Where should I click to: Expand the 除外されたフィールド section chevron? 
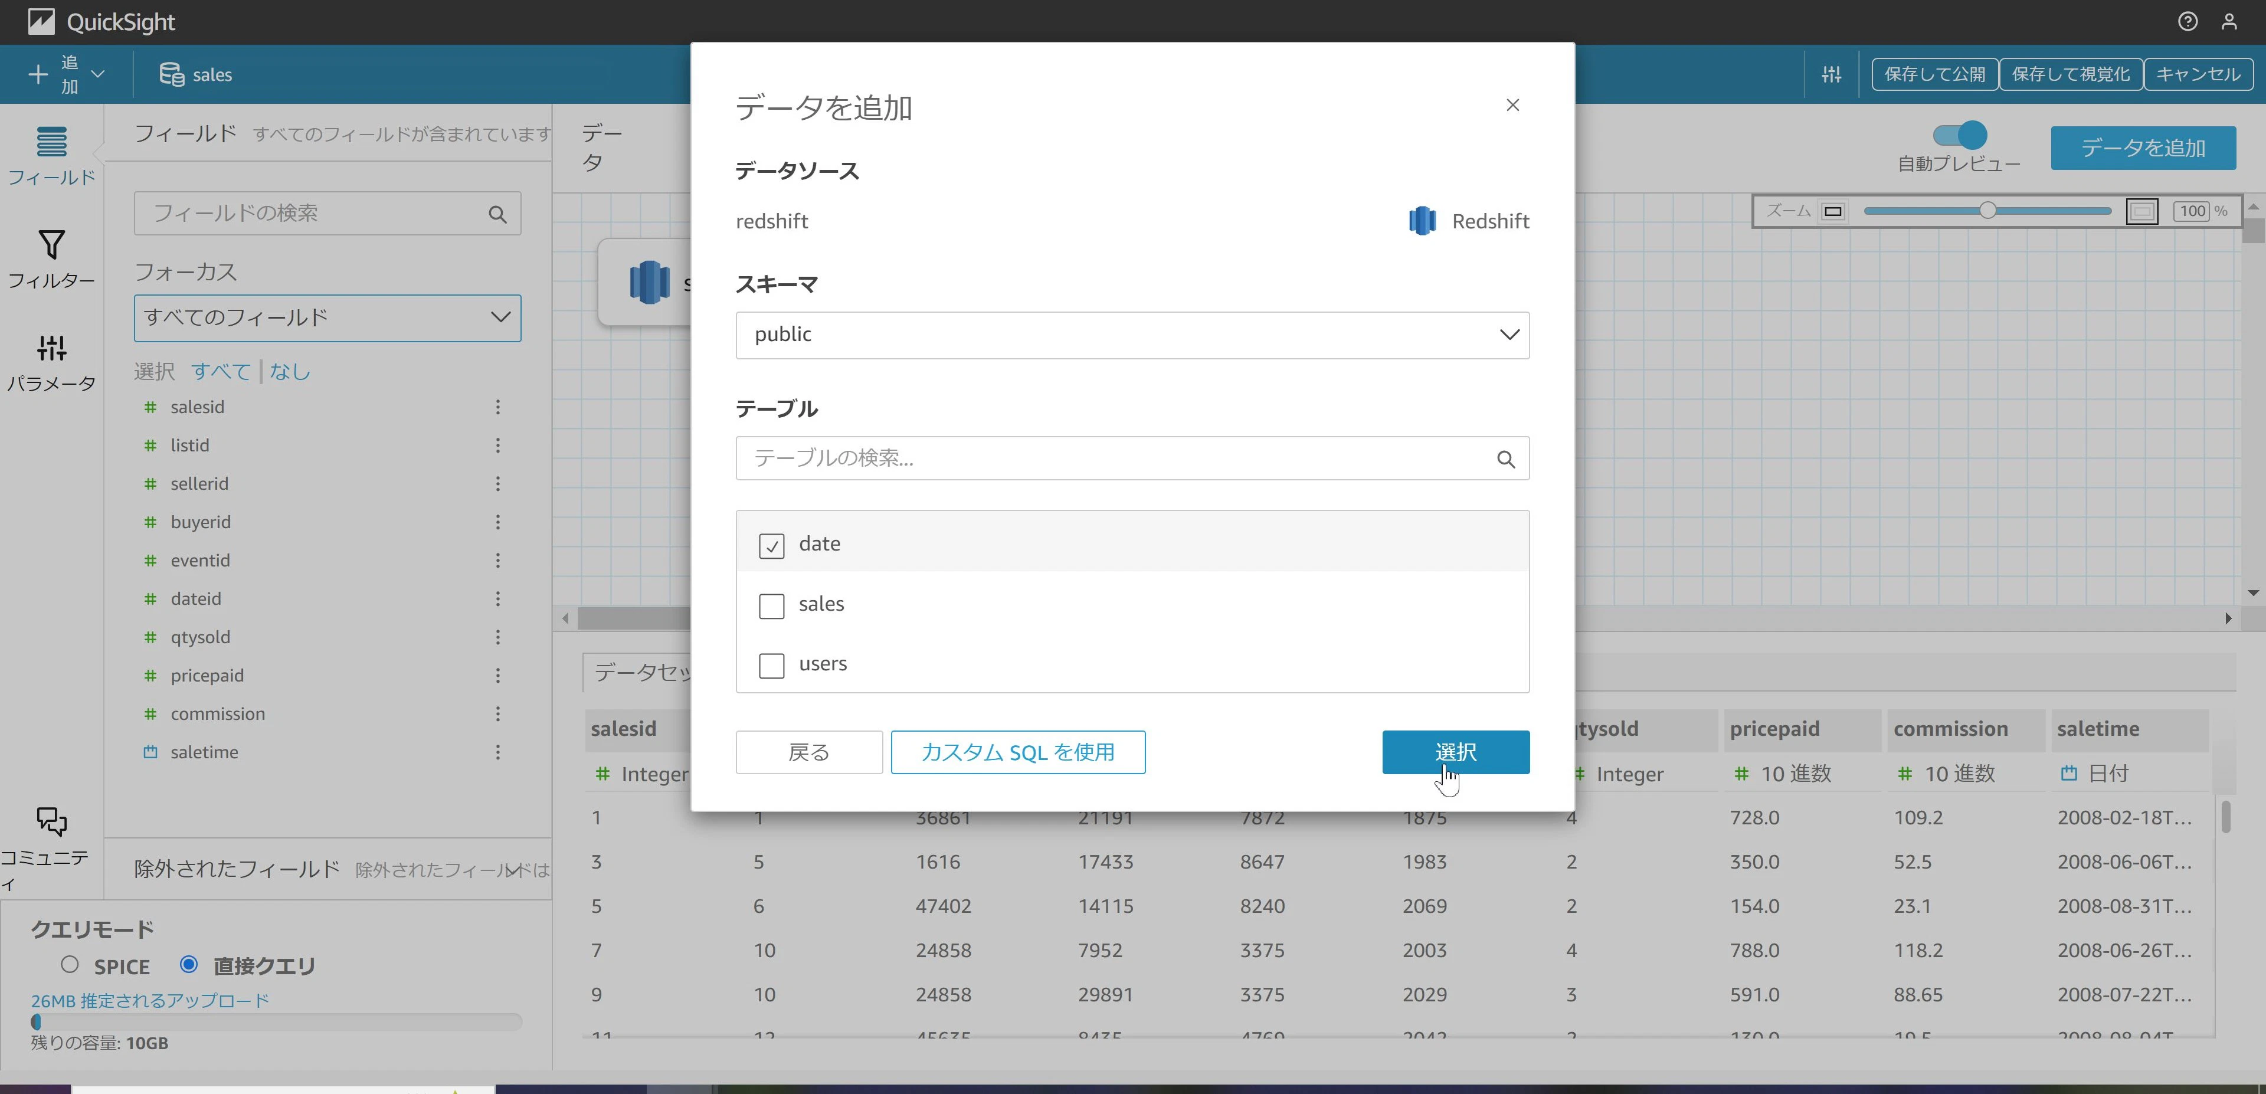pyautogui.click(x=515, y=870)
